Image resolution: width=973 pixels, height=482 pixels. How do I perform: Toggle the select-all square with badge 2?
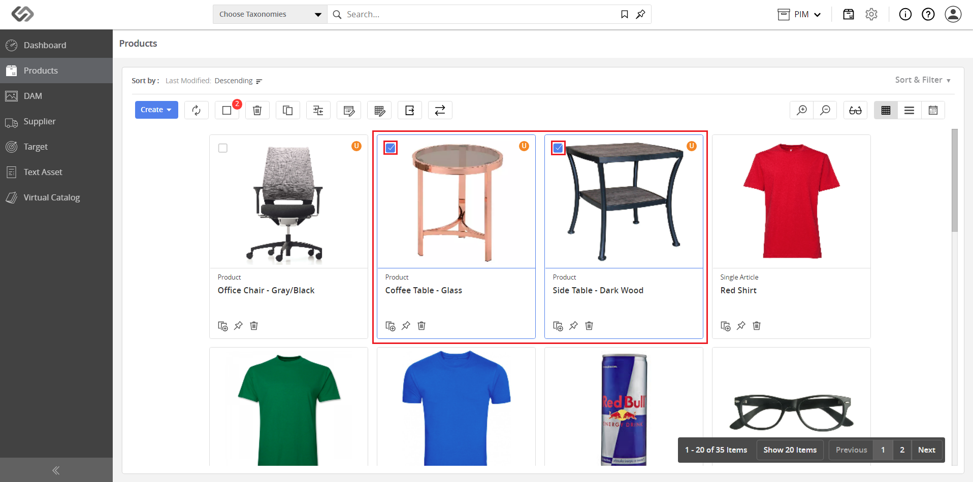(227, 110)
